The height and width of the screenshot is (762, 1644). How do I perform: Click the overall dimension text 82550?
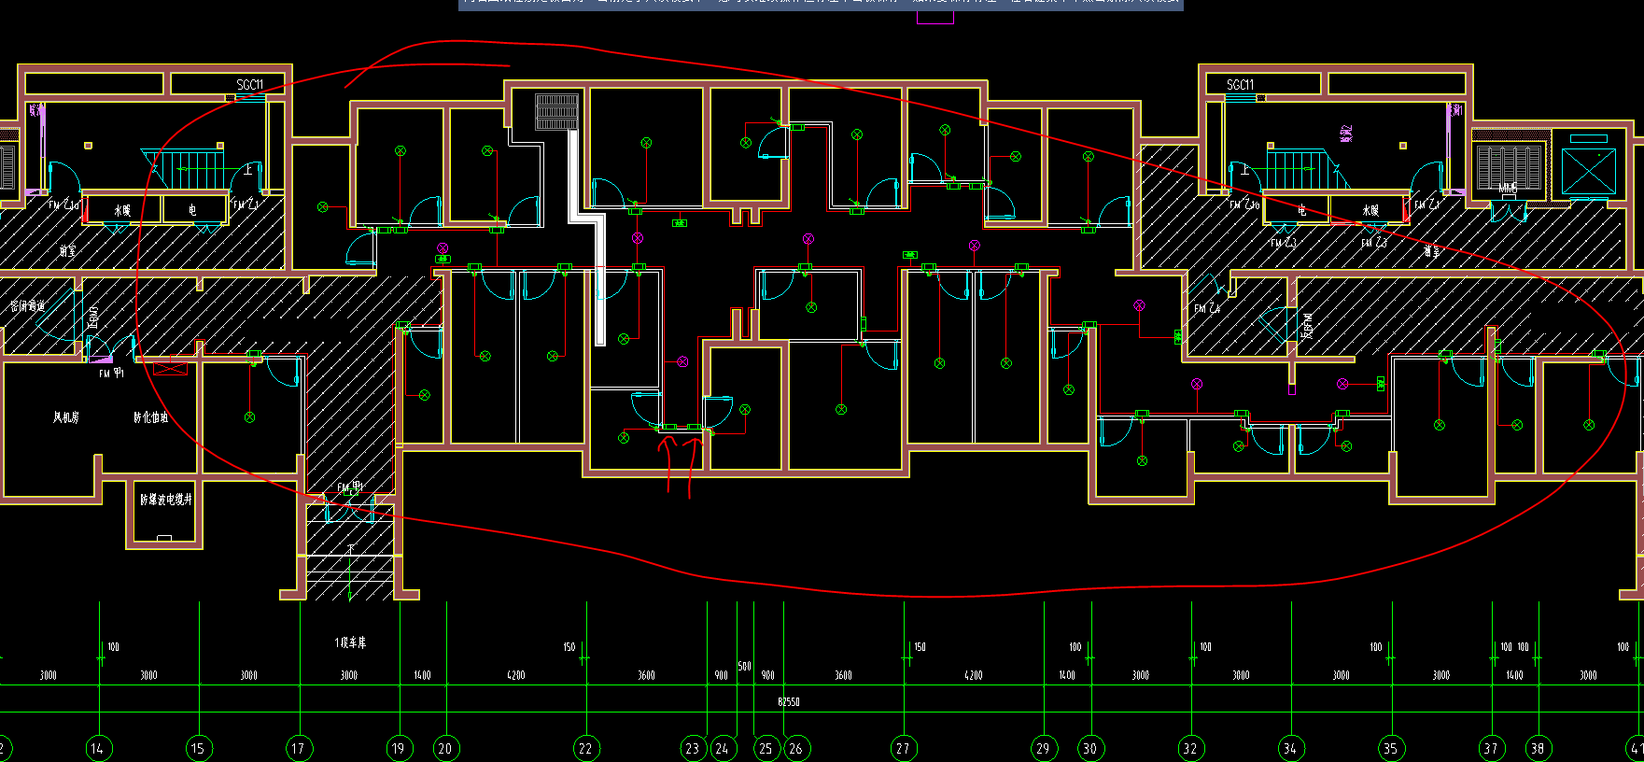coord(789,702)
